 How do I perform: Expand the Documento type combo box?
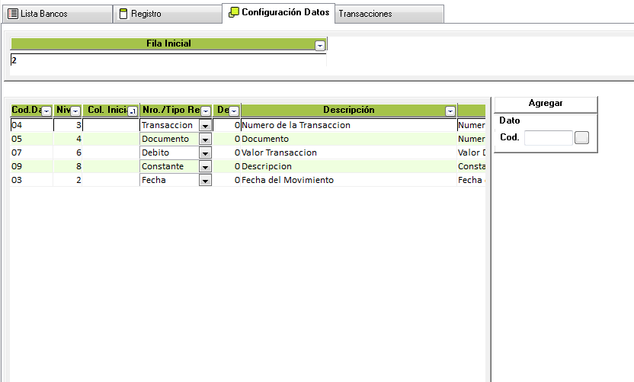click(x=206, y=140)
